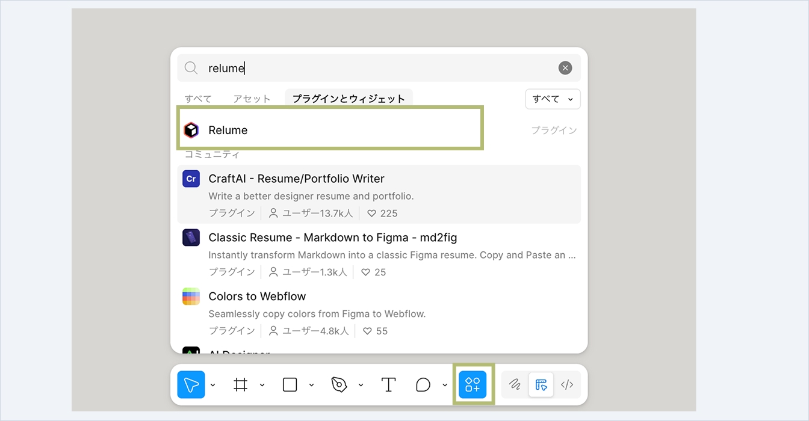The image size is (809, 421).
Task: Switch to the すべて tab
Action: [198, 99]
